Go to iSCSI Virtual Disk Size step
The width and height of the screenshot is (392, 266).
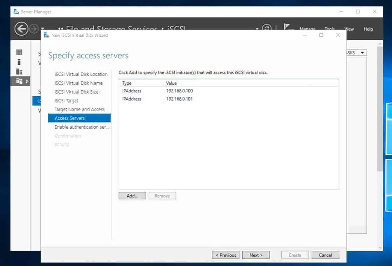(x=76, y=92)
